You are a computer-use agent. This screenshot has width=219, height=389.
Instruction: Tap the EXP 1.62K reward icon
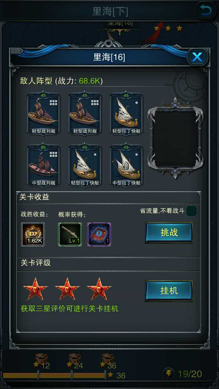click(x=33, y=234)
